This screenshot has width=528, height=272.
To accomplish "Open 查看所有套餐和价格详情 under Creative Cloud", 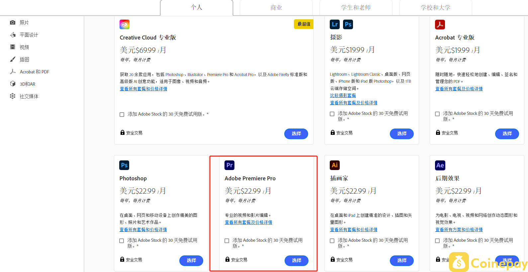I will click(143, 89).
